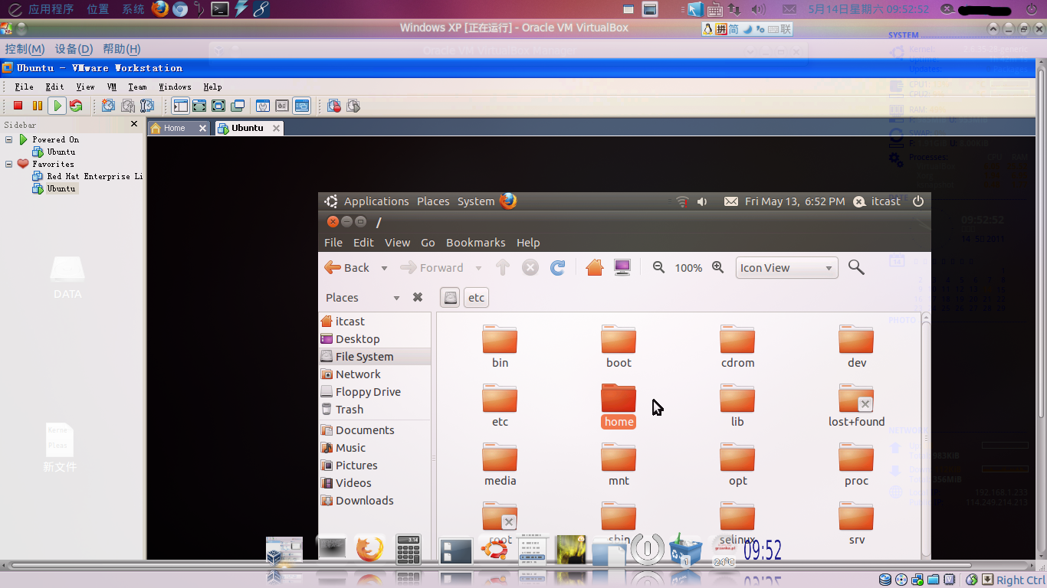Viewport: 1047px width, 588px height.
Task: Click VMware Summary view toolbar icon
Action: [x=263, y=106]
